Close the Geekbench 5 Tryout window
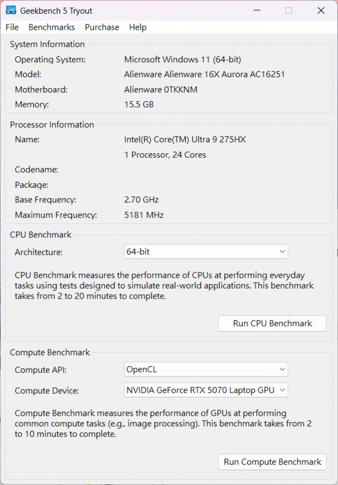Screen dimensions: 338x485 (321, 11)
